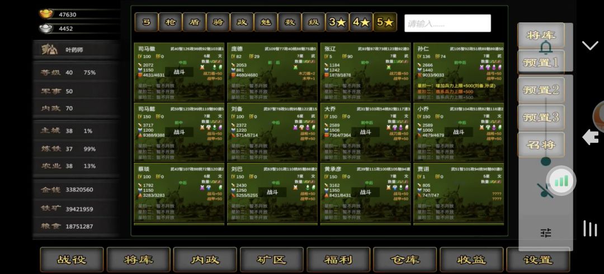The height and width of the screenshot is (274, 604).
Task: Tap the white left-pointing arrow icon
Action: click(x=590, y=137)
